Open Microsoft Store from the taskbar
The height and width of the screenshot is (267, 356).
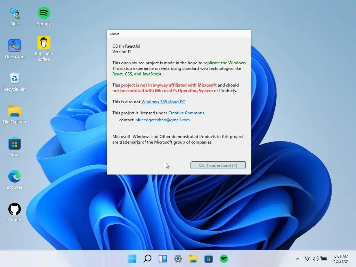[209, 259]
